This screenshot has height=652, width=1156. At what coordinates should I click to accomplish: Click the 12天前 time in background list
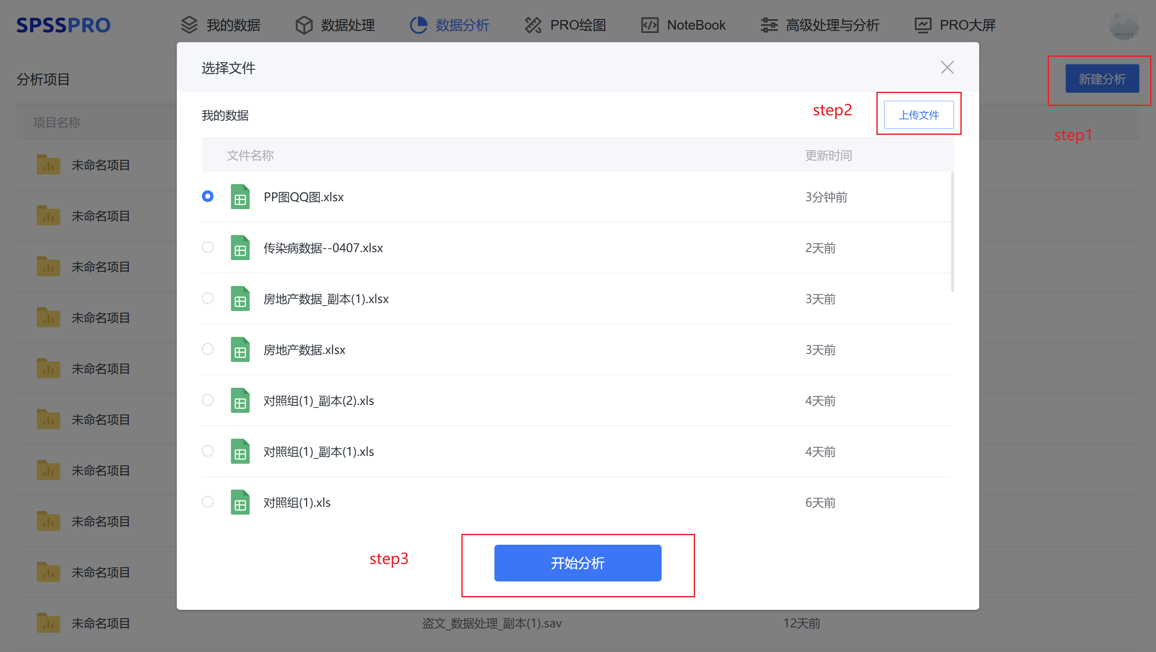pyautogui.click(x=802, y=623)
